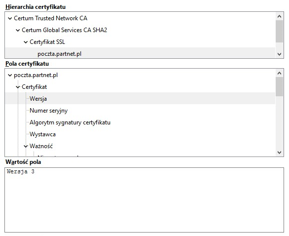Select Algorytm sygnatury certyfikatu field

[x=70, y=122]
